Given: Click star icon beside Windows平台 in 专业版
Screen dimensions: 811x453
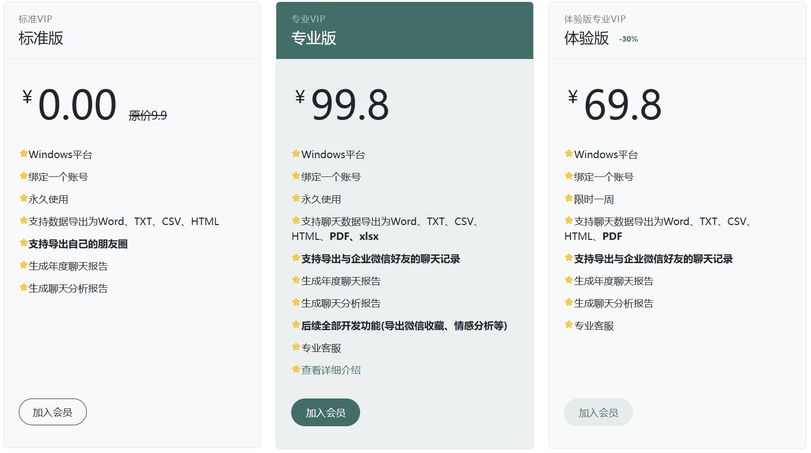Looking at the screenshot, I should click(x=296, y=154).
